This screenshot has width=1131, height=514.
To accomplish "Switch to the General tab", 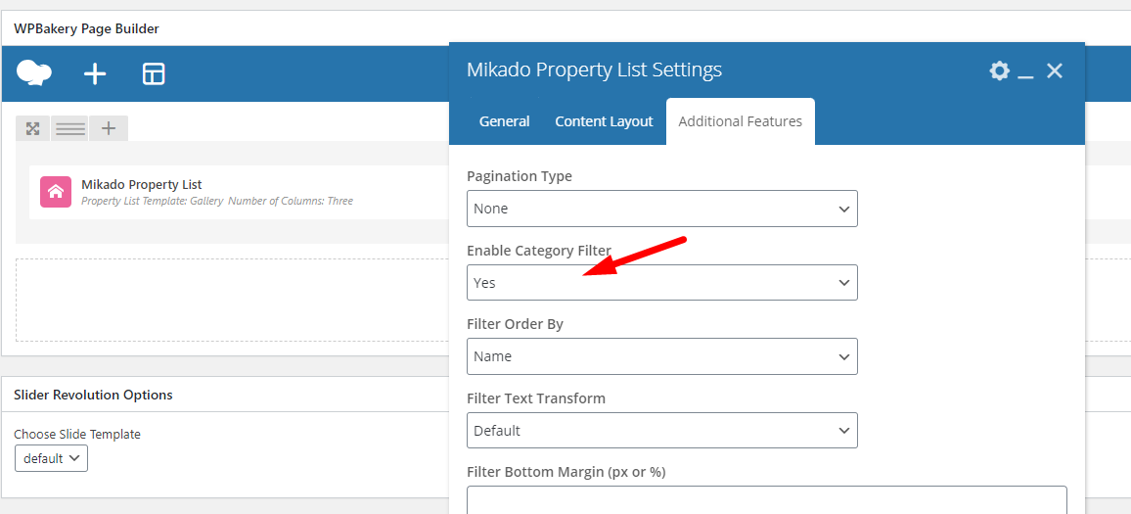I will click(x=504, y=121).
